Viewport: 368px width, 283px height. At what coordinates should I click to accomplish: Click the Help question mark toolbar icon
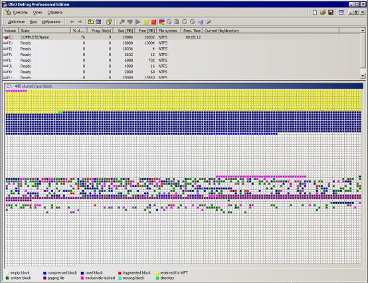click(109, 22)
